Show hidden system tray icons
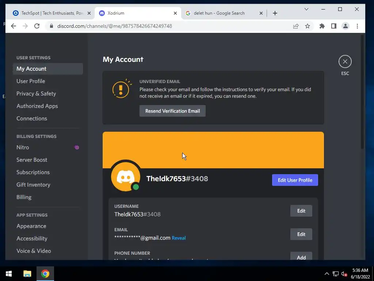Screen dimensions: 374x281 point(327,274)
